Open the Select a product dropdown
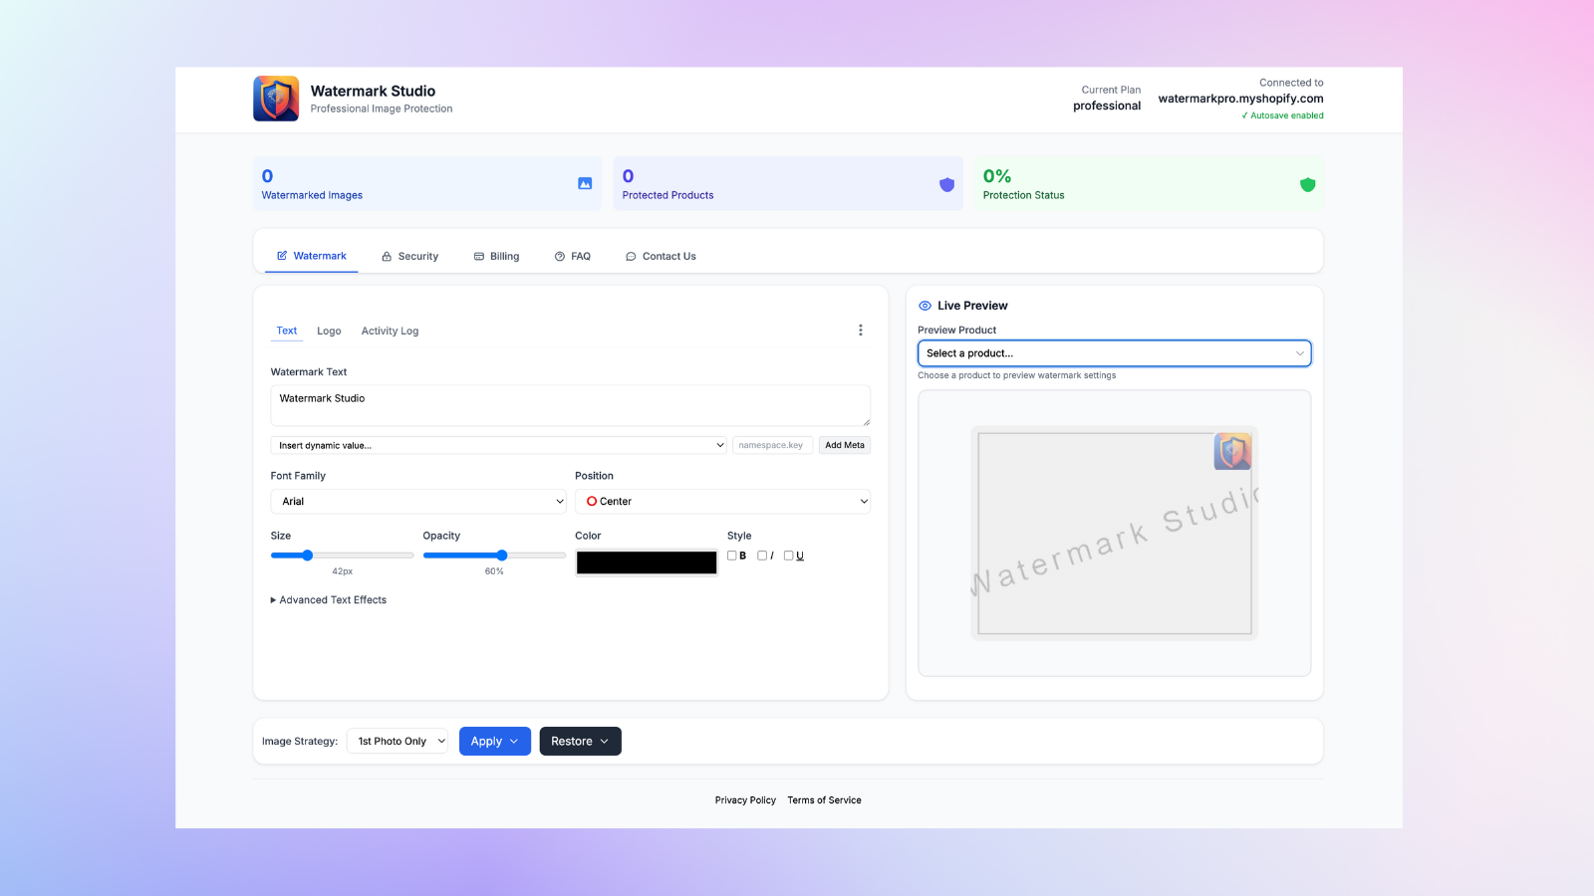 point(1114,352)
